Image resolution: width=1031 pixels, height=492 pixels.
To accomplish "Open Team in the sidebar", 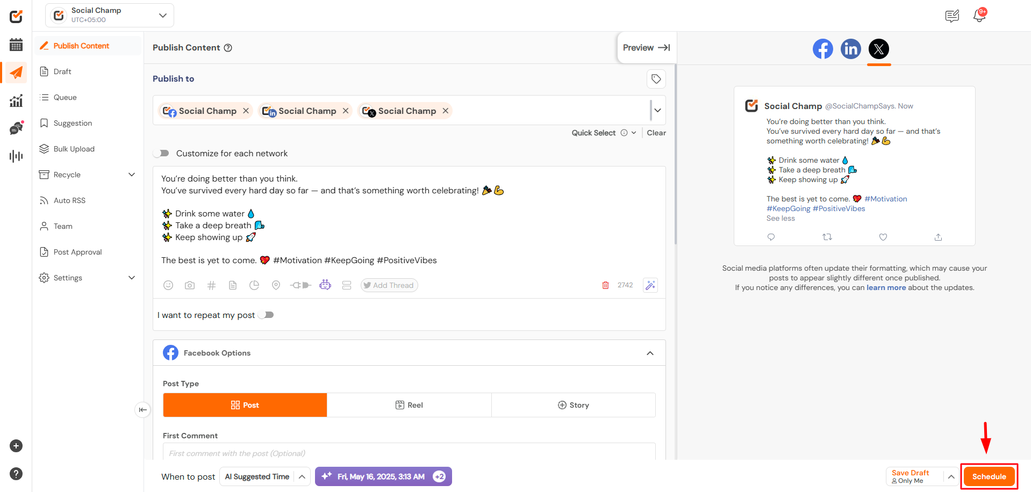I will (89, 226).
